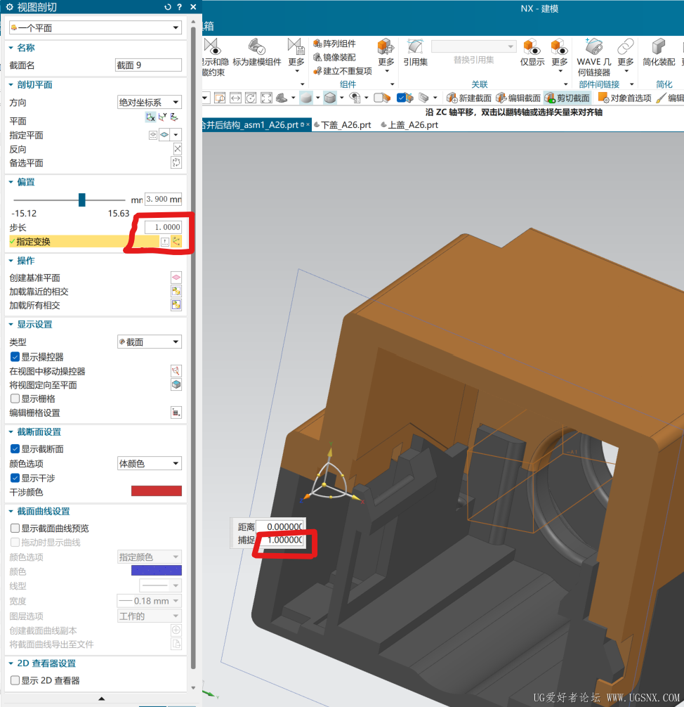The width and height of the screenshot is (684, 707).
Task: Click the offset slider handle
Action: 81,200
